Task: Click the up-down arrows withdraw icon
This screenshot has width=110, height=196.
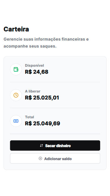Action: tap(41, 146)
